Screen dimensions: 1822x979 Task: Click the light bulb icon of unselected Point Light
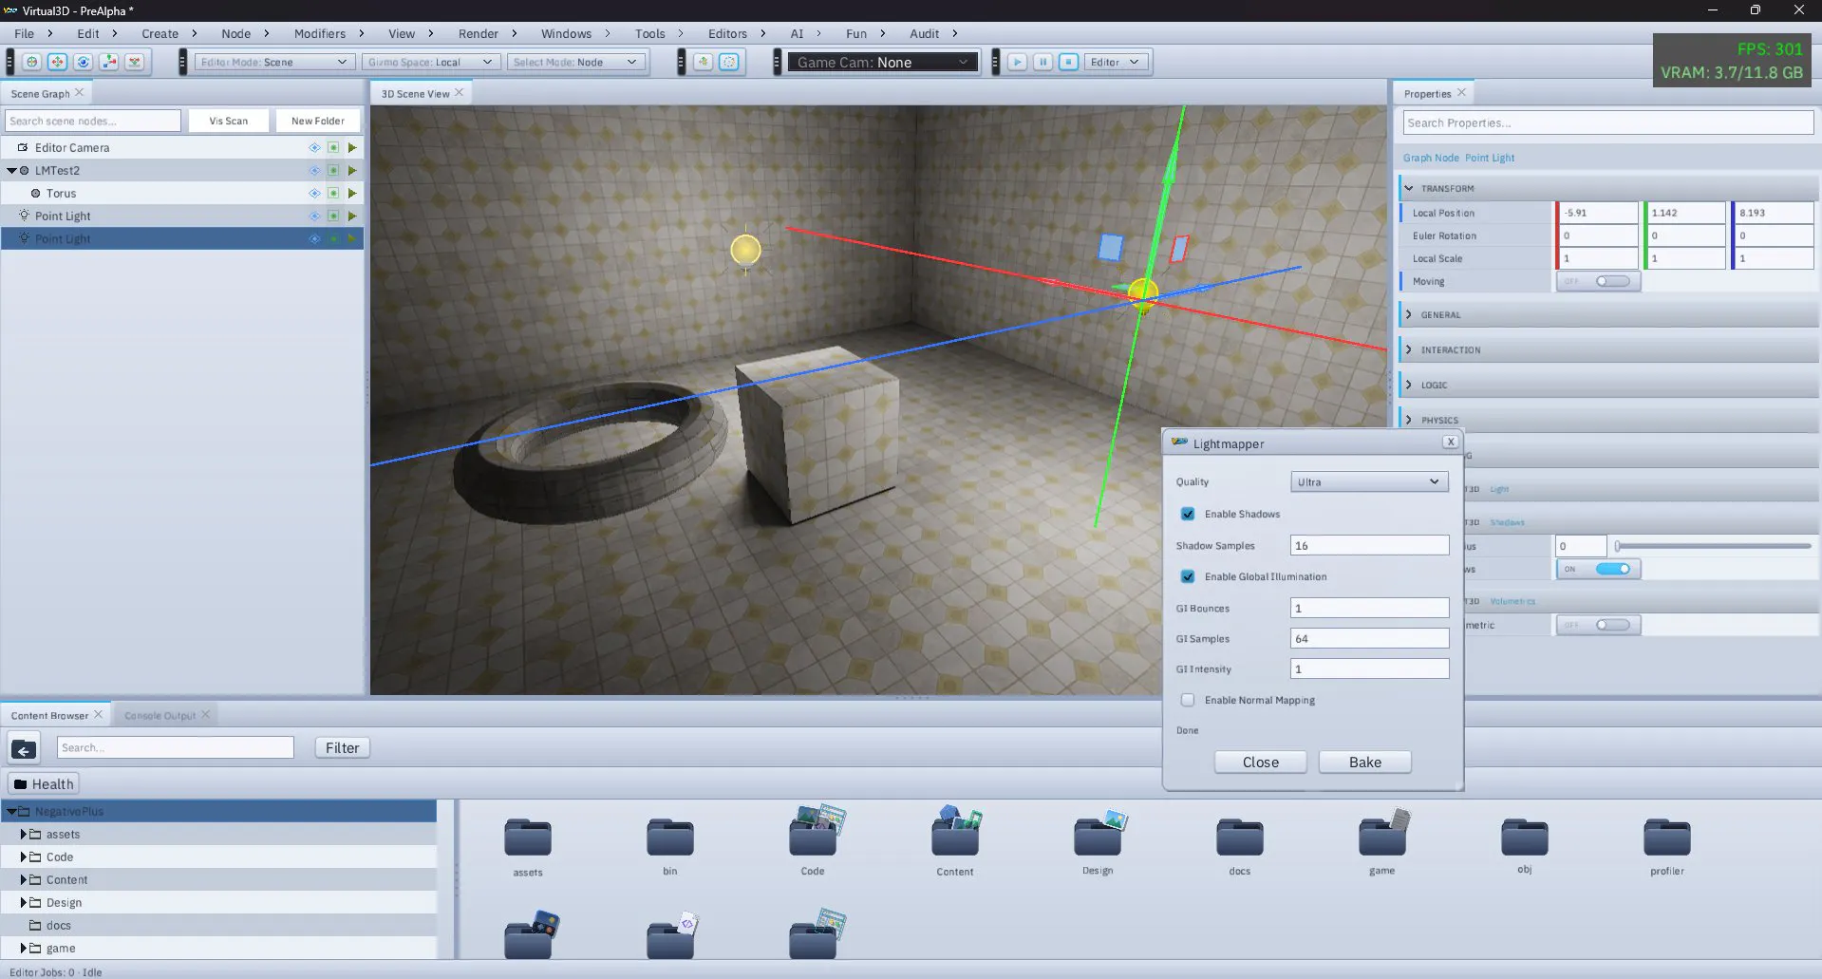25,216
